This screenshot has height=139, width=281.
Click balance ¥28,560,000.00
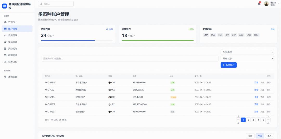coord(140,104)
